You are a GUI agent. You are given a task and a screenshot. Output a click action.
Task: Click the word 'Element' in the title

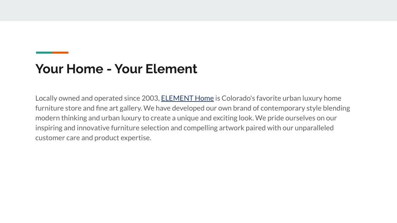point(171,69)
